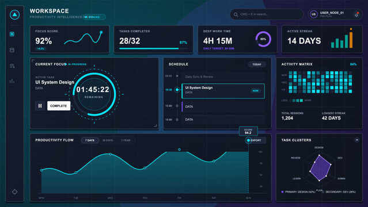Click the purple radar chart polygon
This screenshot has width=368, height=207.
320,168
